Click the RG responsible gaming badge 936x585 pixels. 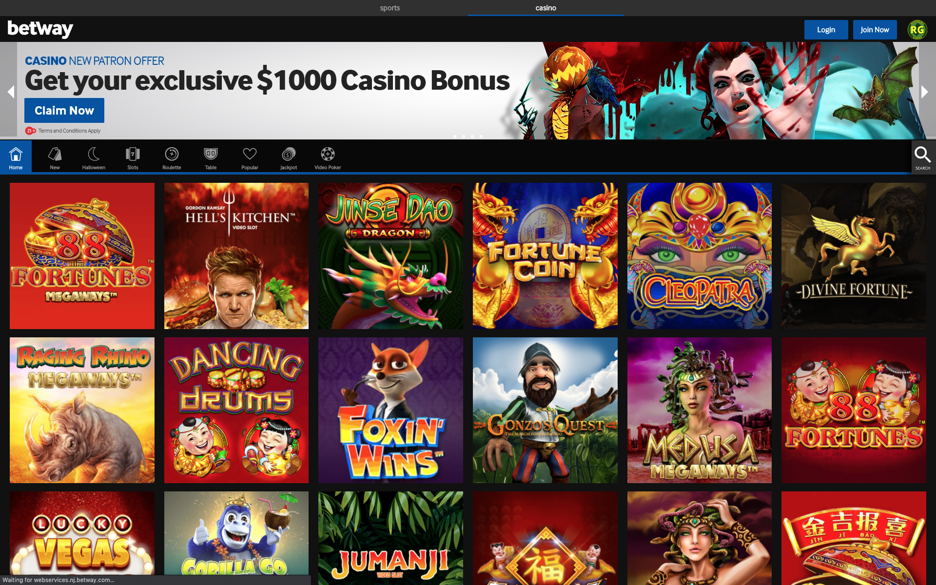pyautogui.click(x=917, y=30)
